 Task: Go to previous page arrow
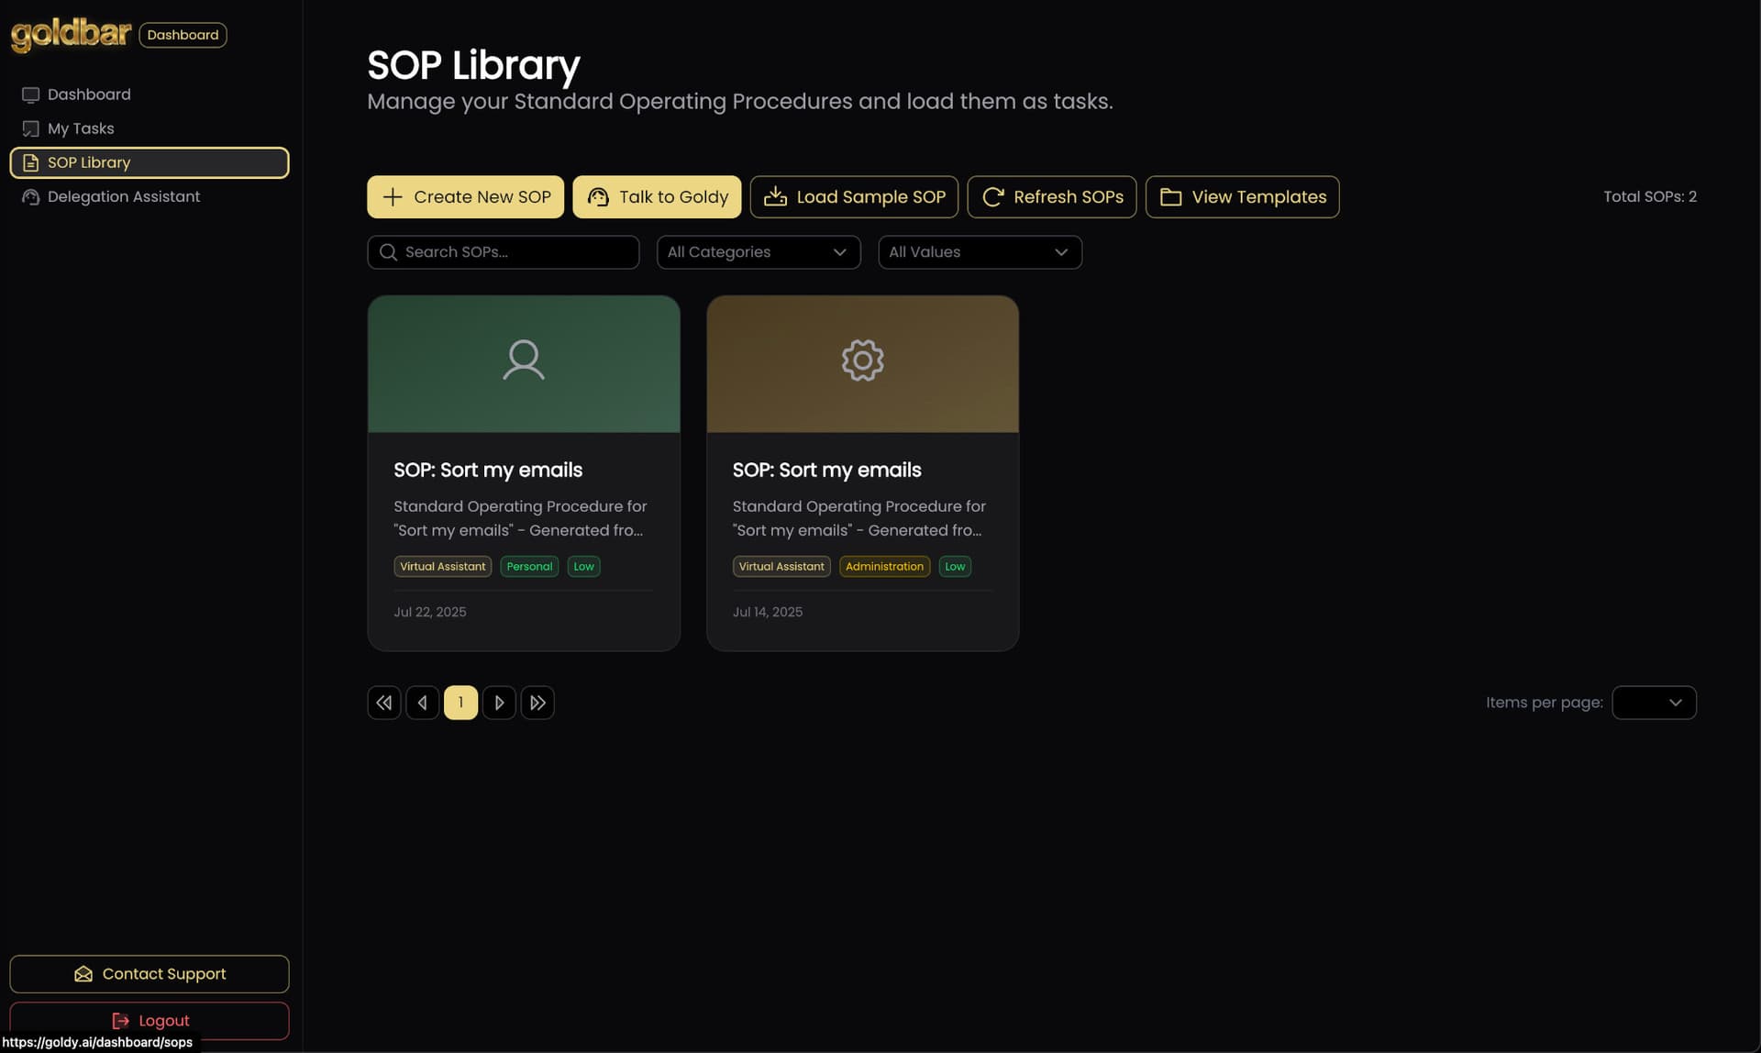click(422, 703)
